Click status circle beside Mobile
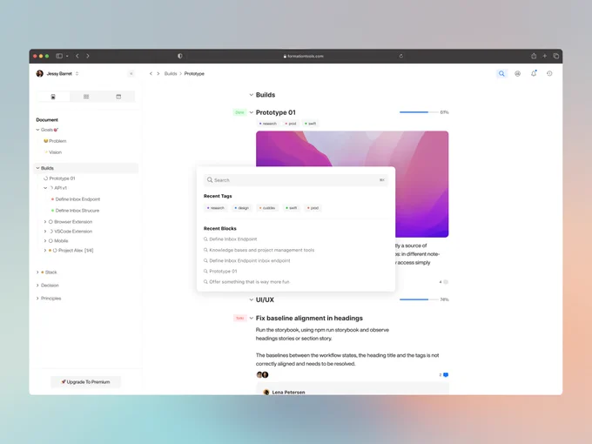Viewport: 592px width, 444px height. click(x=50, y=240)
